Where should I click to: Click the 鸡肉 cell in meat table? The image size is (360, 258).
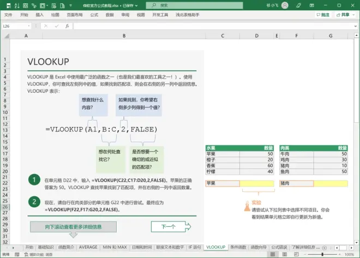click(x=297, y=160)
